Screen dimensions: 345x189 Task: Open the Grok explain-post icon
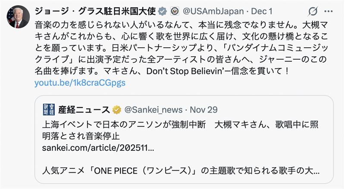click(314, 11)
